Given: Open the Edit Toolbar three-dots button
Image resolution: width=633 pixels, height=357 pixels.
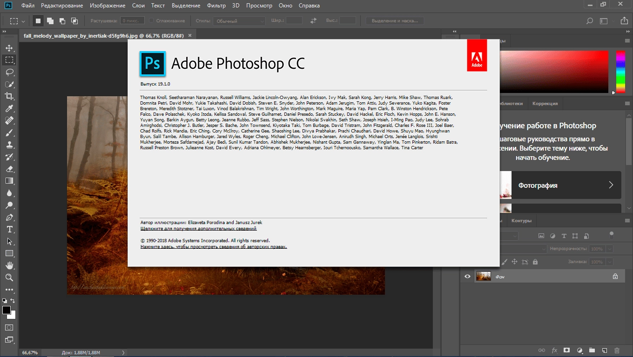Looking at the screenshot, I should click(x=9, y=290).
